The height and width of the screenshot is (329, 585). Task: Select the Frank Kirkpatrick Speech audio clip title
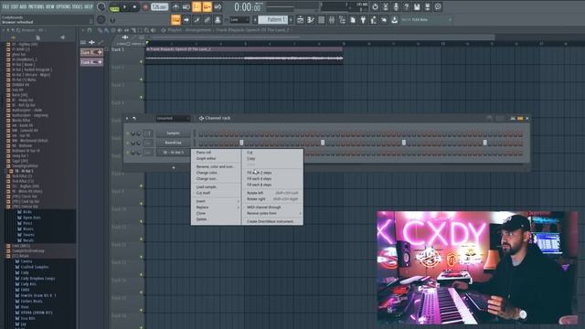(x=181, y=48)
